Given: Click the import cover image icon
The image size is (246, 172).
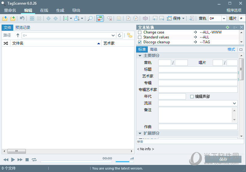Looking at the screenshot, I should coord(155,18).
